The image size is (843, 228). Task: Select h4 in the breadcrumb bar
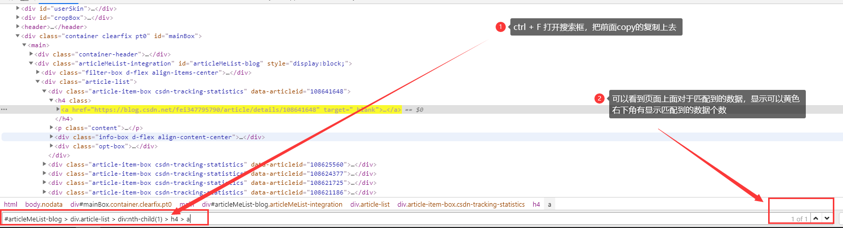click(536, 205)
